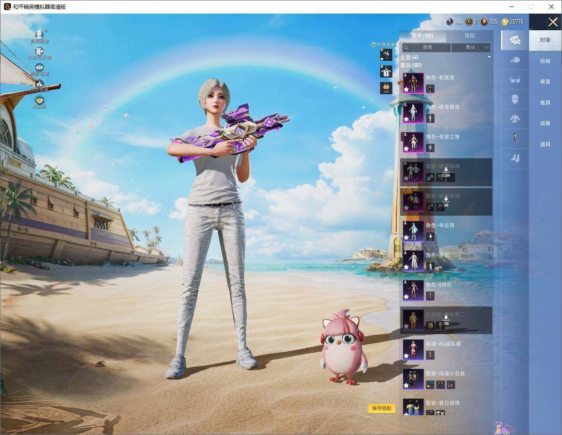The width and height of the screenshot is (562, 435).
Task: Click the 套装-AG战队服 outfit name text
Action: pyautogui.click(x=443, y=344)
